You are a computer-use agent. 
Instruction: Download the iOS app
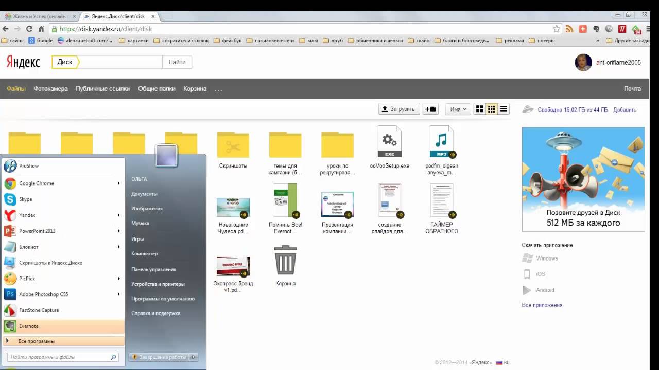click(534, 274)
